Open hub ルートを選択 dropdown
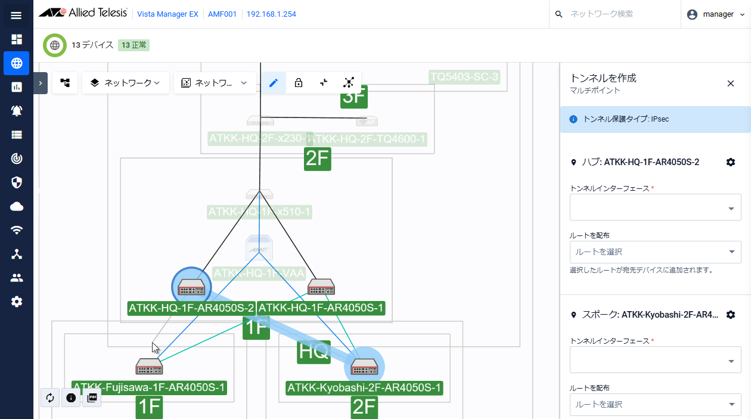This screenshot has height=419, width=751. click(x=656, y=252)
